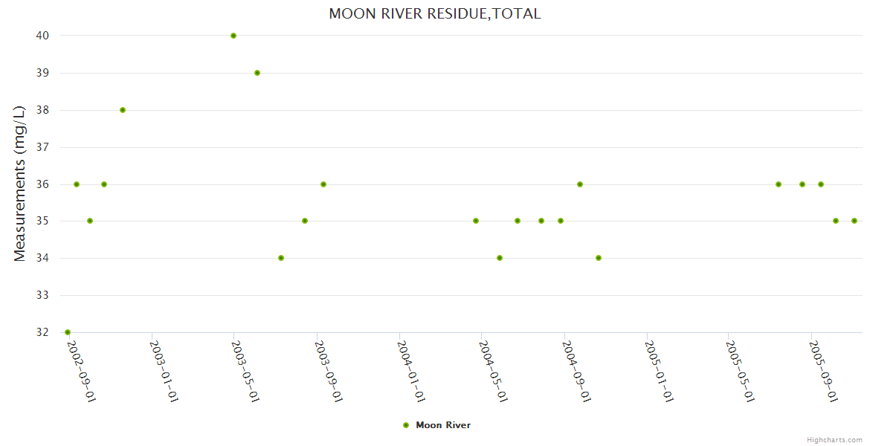Select the data point at 39 mg/L
The height and width of the screenshot is (446, 870).
tap(257, 73)
